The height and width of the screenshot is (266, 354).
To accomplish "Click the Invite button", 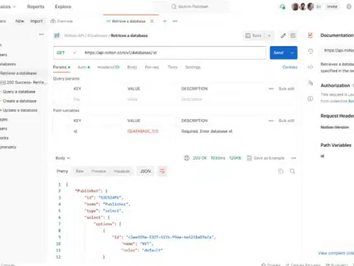I will click(332, 6).
